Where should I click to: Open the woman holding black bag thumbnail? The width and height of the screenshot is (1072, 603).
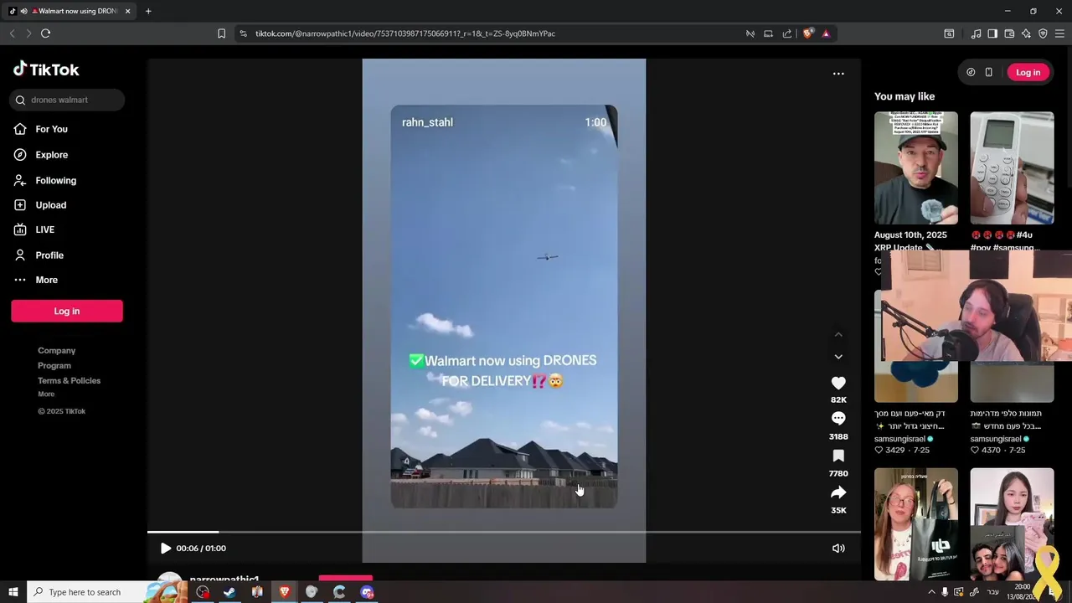tap(916, 524)
